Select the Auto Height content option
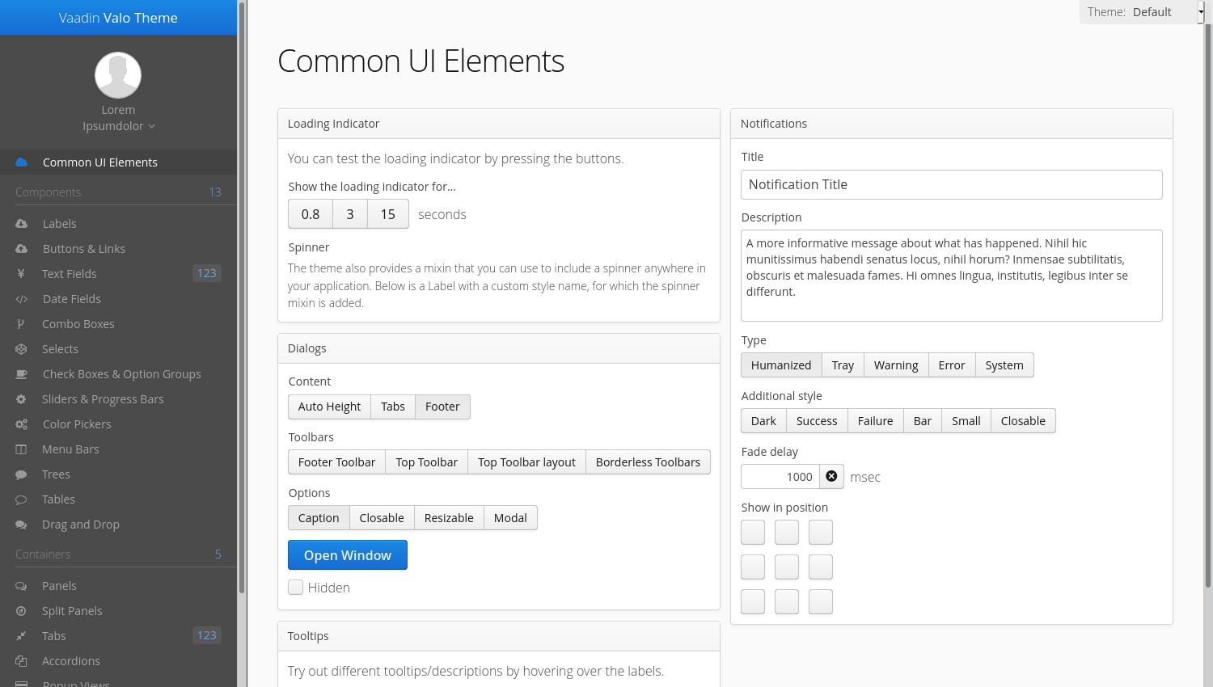The height and width of the screenshot is (687, 1213). [x=329, y=407]
